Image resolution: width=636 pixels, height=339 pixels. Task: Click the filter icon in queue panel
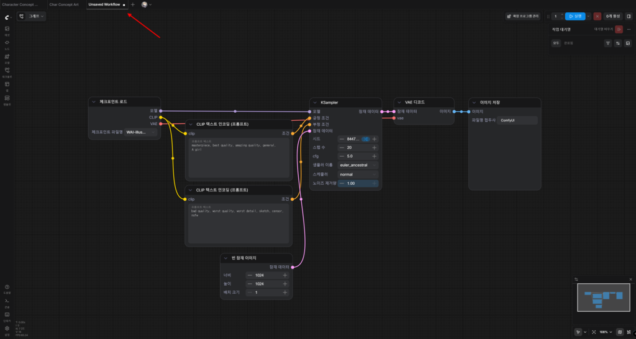[x=607, y=43]
